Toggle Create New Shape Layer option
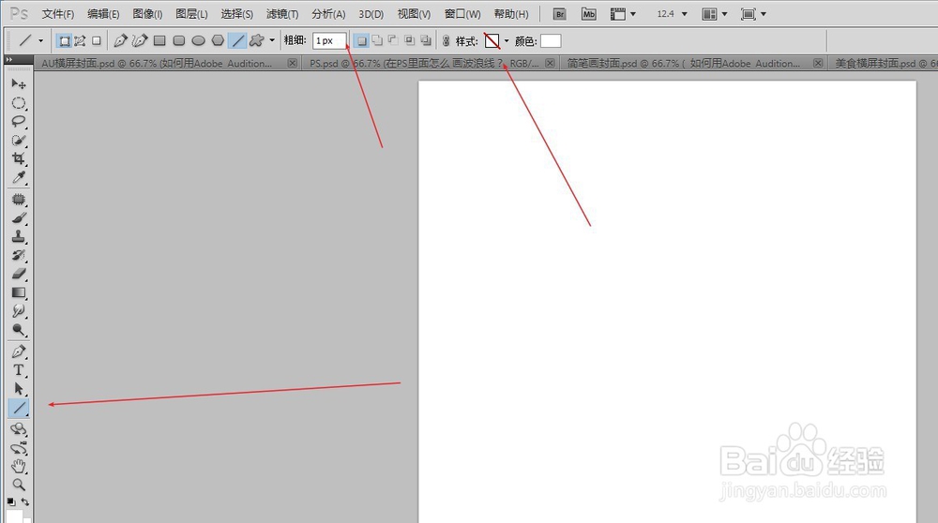Viewport: 938px width, 523px height. click(x=361, y=40)
